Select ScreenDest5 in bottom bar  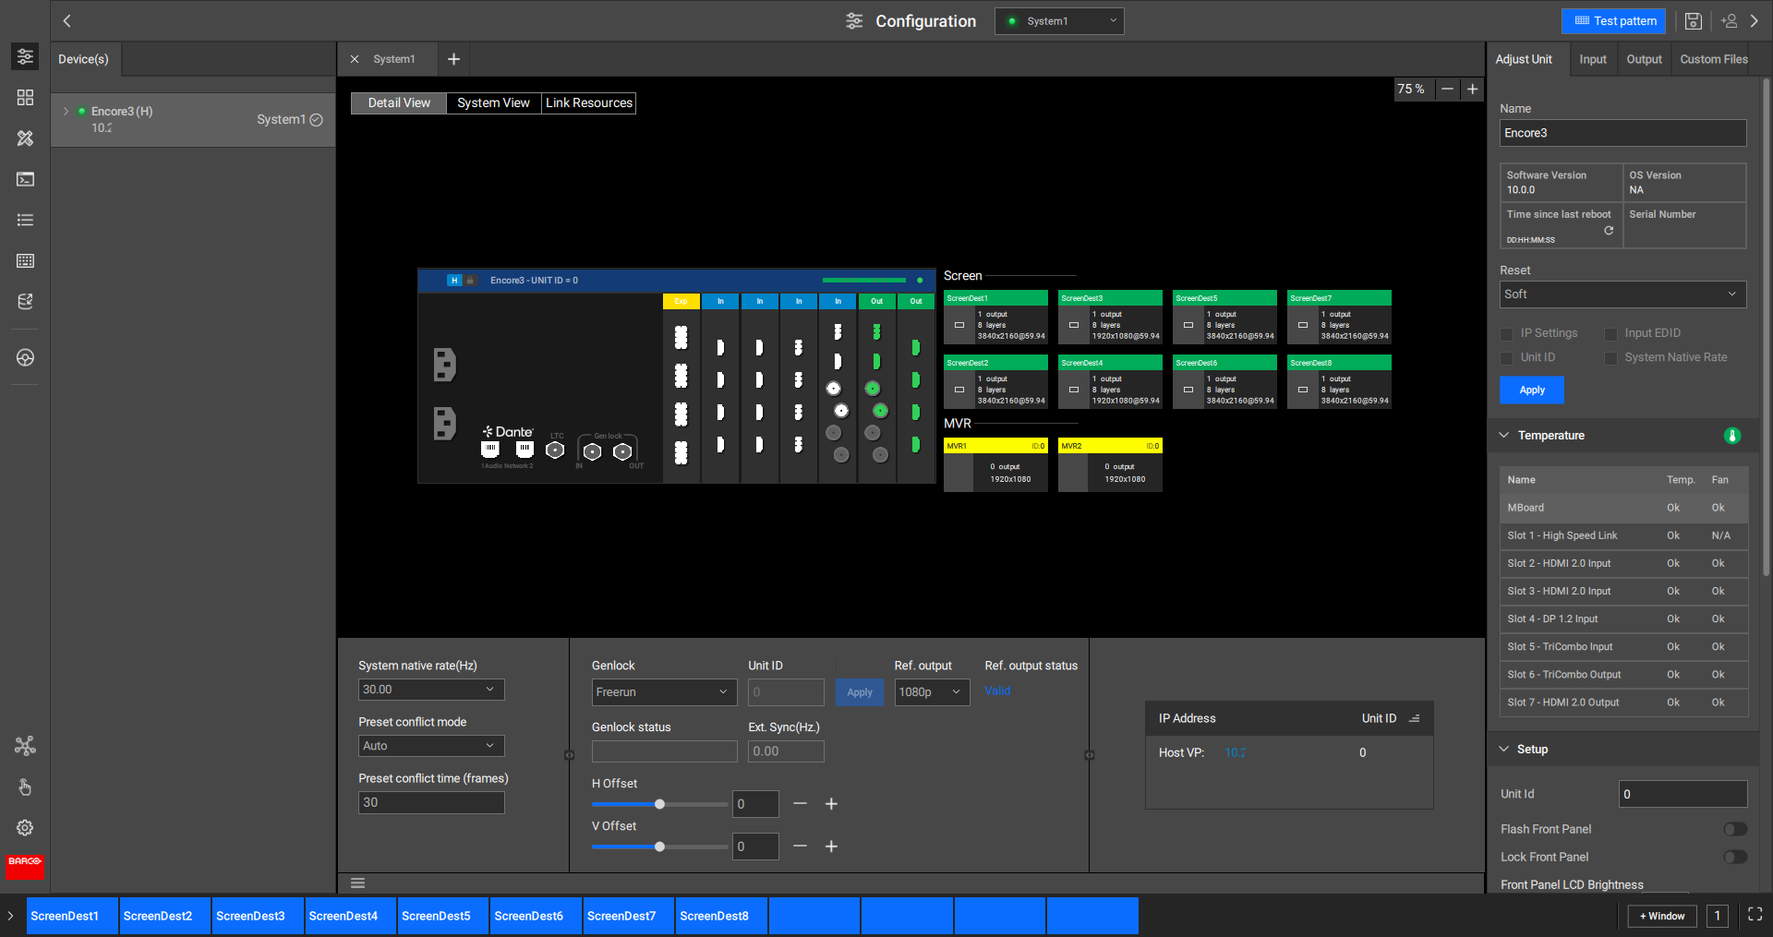(443, 916)
